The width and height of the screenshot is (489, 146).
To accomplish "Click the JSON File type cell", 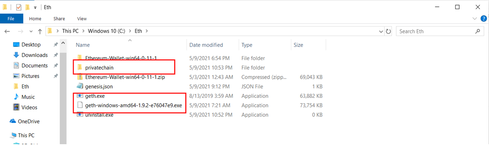I will [252, 86].
